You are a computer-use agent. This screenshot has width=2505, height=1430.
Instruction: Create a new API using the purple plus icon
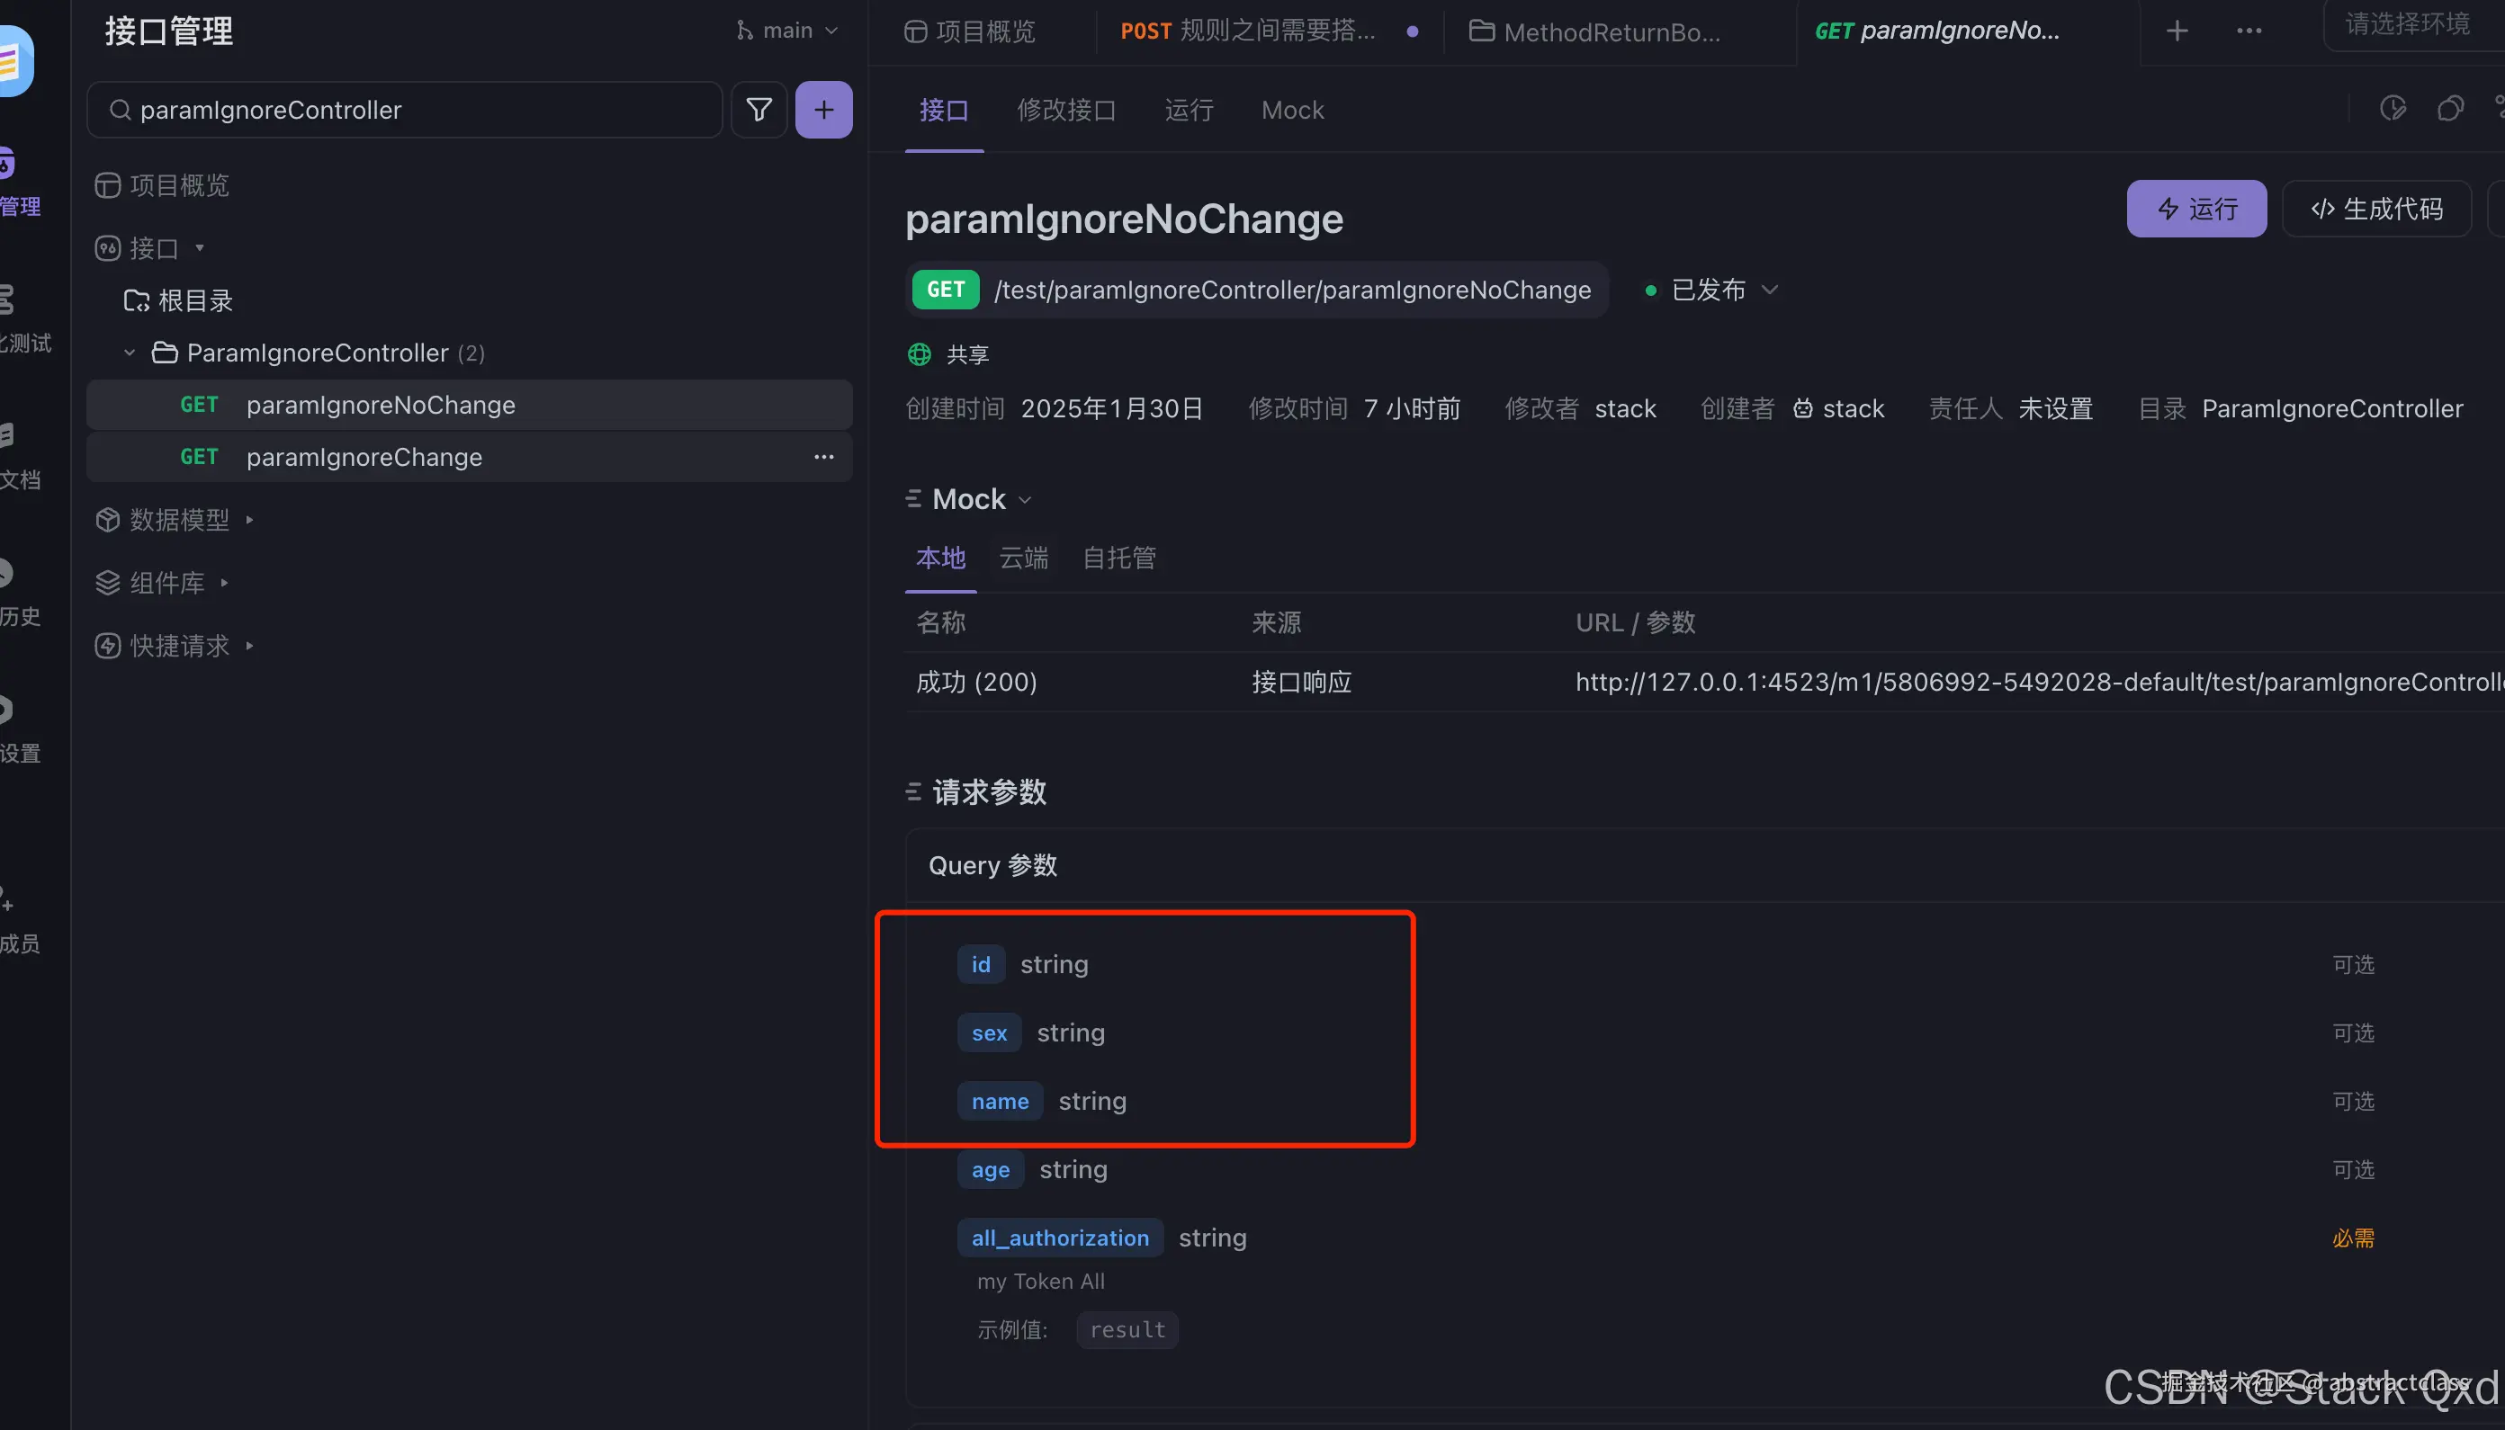tap(823, 109)
